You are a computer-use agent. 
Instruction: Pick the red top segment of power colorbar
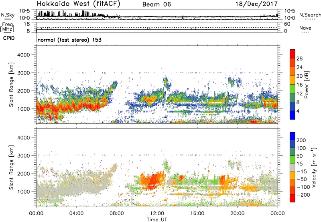coord(293,54)
